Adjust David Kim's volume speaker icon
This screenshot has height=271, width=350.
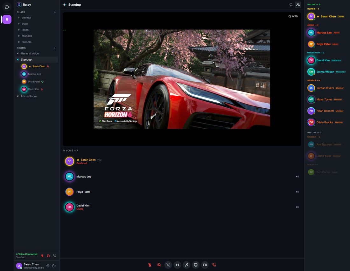point(297,207)
